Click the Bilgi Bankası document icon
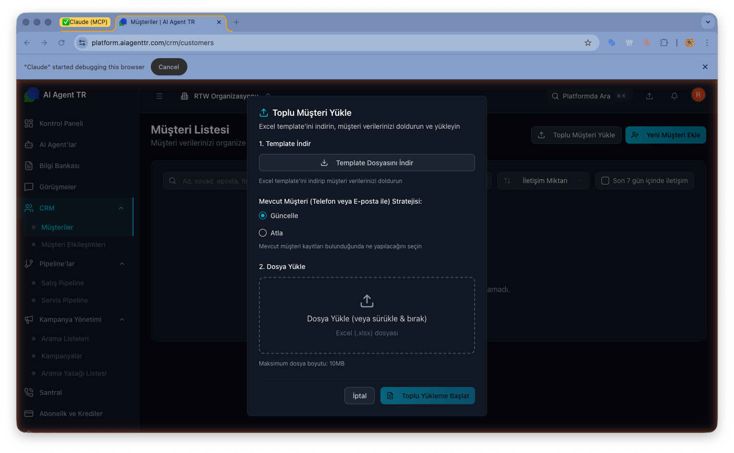 (x=29, y=166)
